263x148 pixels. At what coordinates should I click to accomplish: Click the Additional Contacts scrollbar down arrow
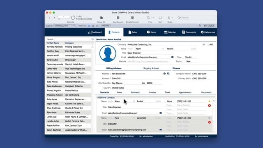[214, 131]
